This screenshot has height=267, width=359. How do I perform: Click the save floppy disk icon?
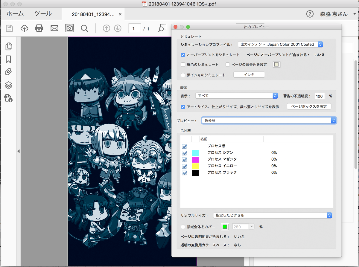(9, 28)
